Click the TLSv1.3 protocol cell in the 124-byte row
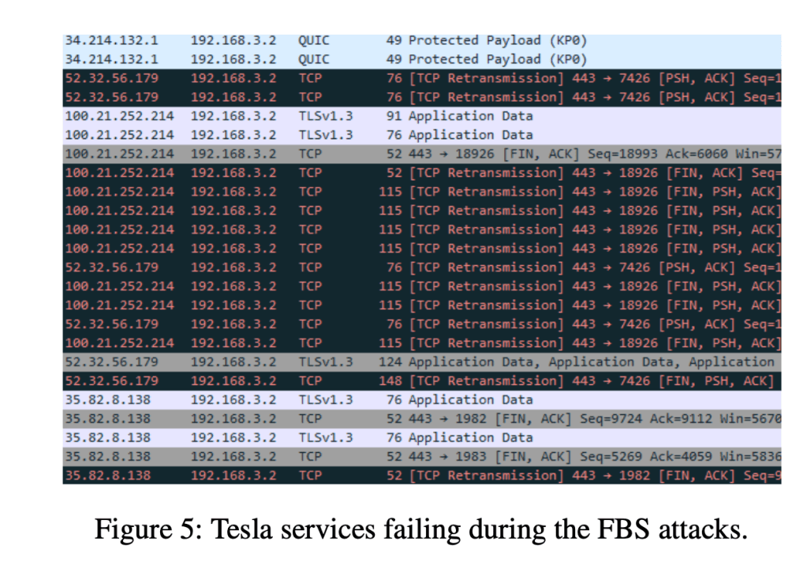Image resolution: width=807 pixels, height=561 pixels. tap(325, 362)
